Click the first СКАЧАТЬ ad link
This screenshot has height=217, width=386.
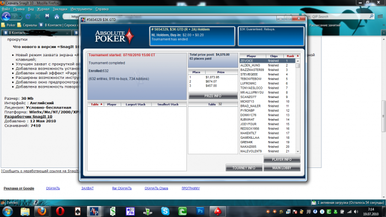click(x=53, y=188)
